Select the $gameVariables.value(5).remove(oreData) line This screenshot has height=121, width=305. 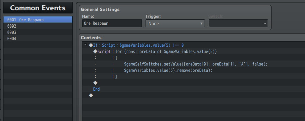coord(194,70)
